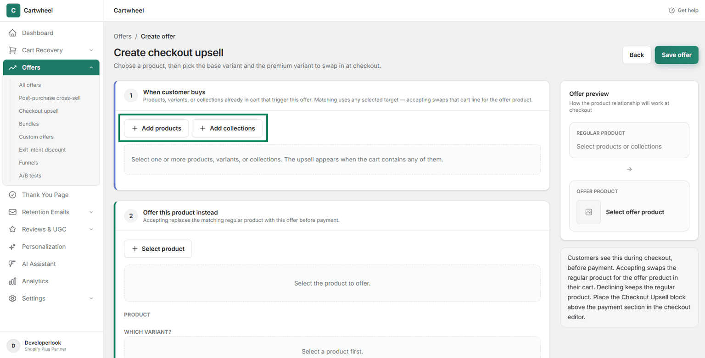Click the Personalization sparkle icon

pyautogui.click(x=13, y=247)
